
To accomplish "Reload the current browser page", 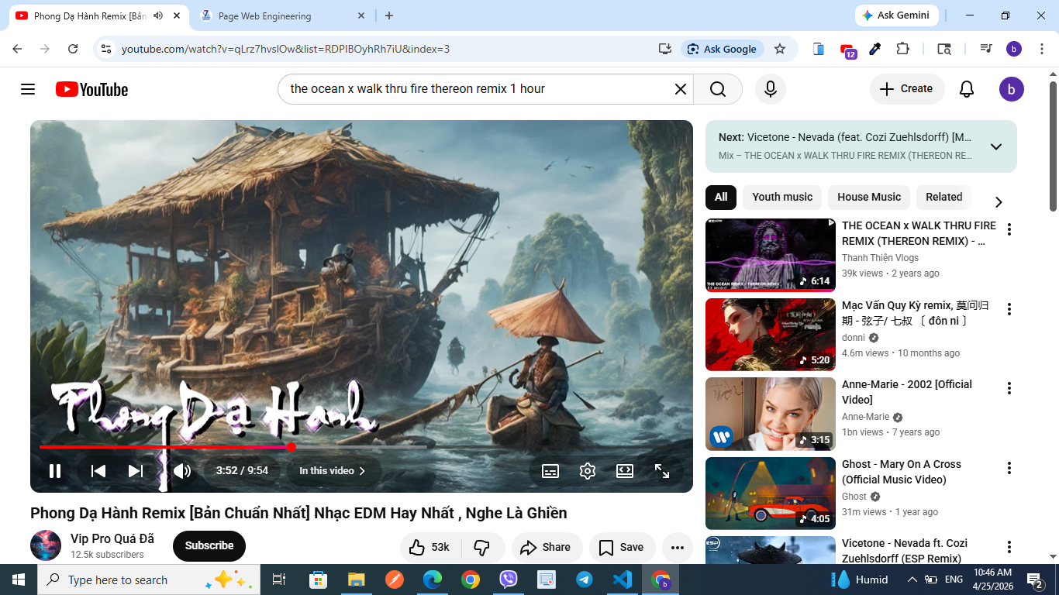I will (x=73, y=49).
